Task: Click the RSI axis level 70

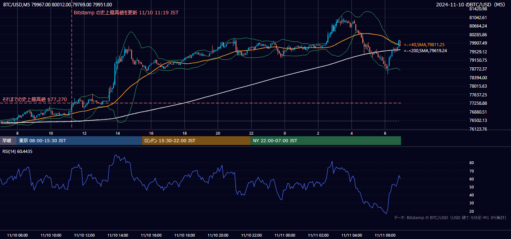Action: 471,171
